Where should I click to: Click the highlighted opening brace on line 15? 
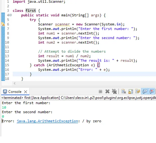pos(98,65)
